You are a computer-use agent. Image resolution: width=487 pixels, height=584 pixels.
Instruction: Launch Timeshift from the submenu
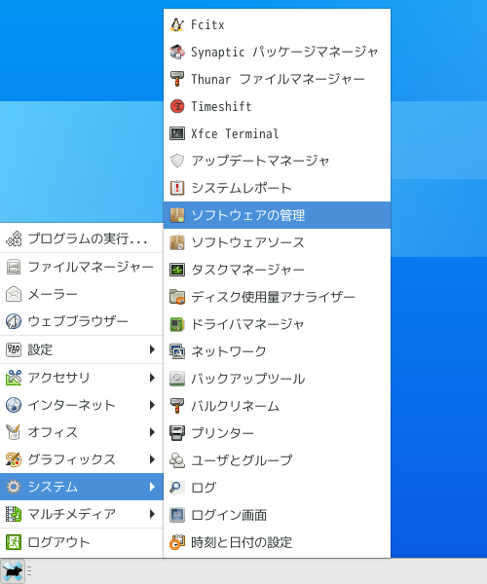277,106
